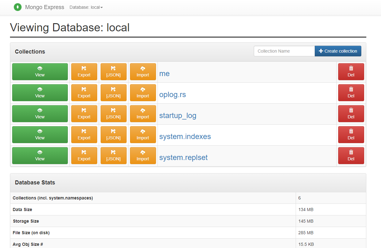This screenshot has width=381, height=248.
Task: Export the me collection
Action: coord(84,72)
